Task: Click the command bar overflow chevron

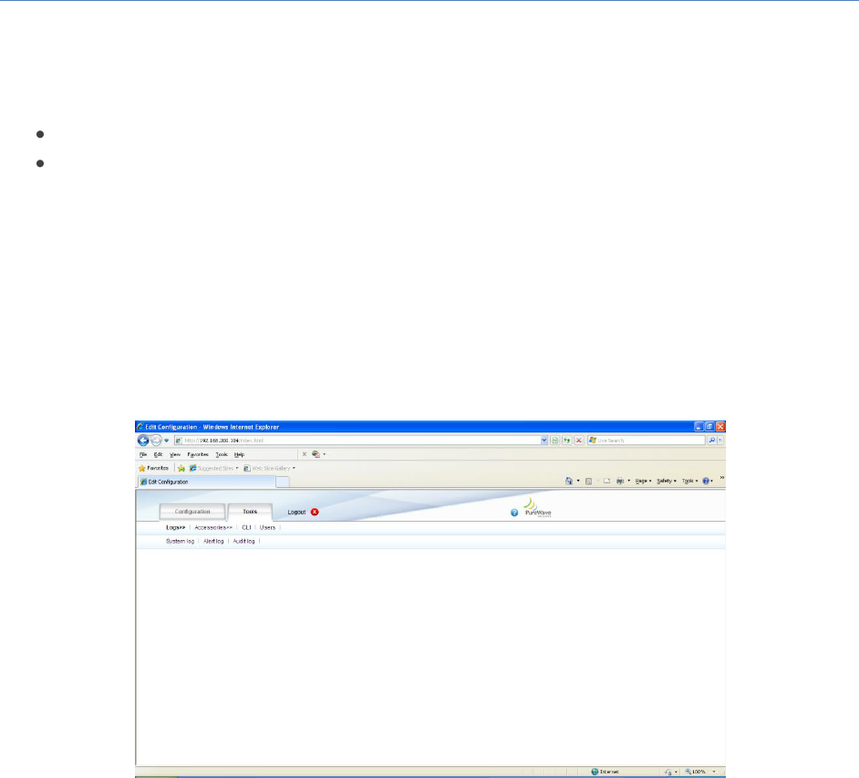Action: point(721,478)
